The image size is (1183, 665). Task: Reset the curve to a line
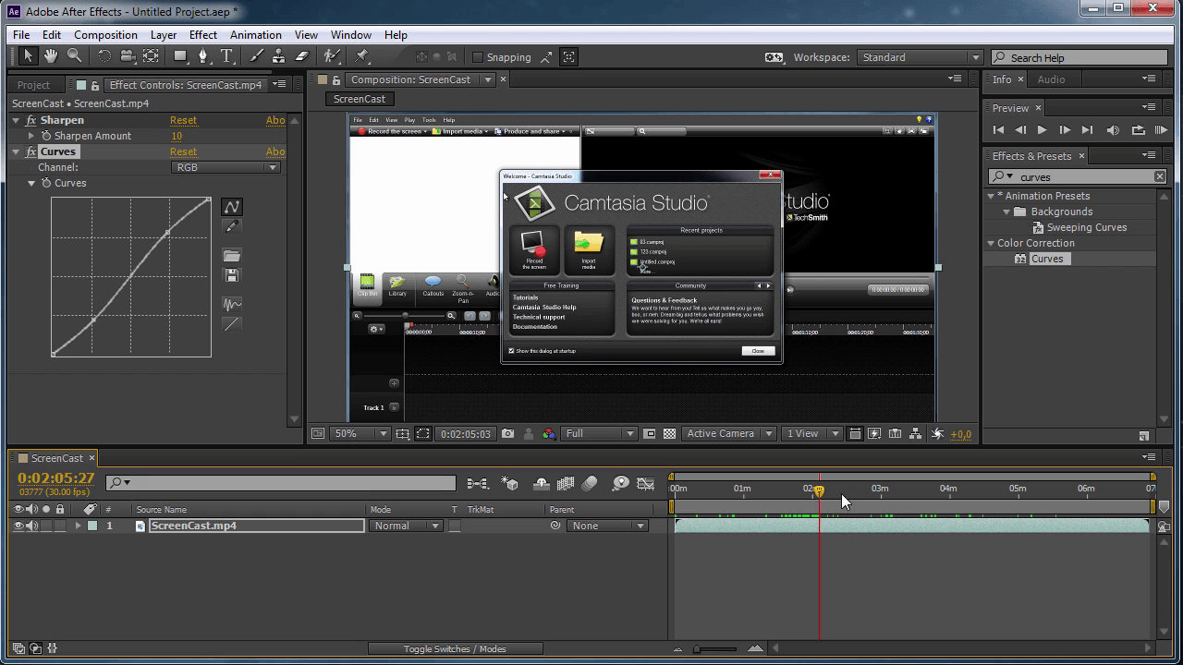click(232, 323)
